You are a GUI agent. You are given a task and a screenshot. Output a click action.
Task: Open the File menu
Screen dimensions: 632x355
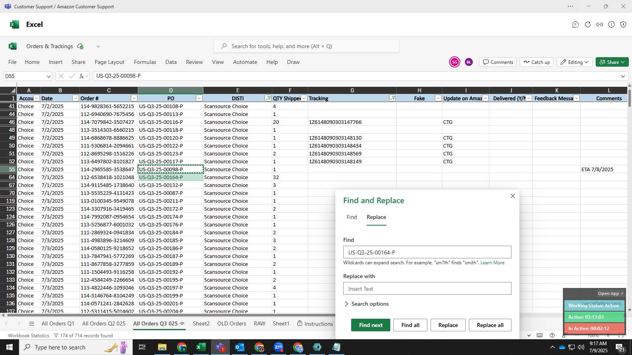[13, 62]
